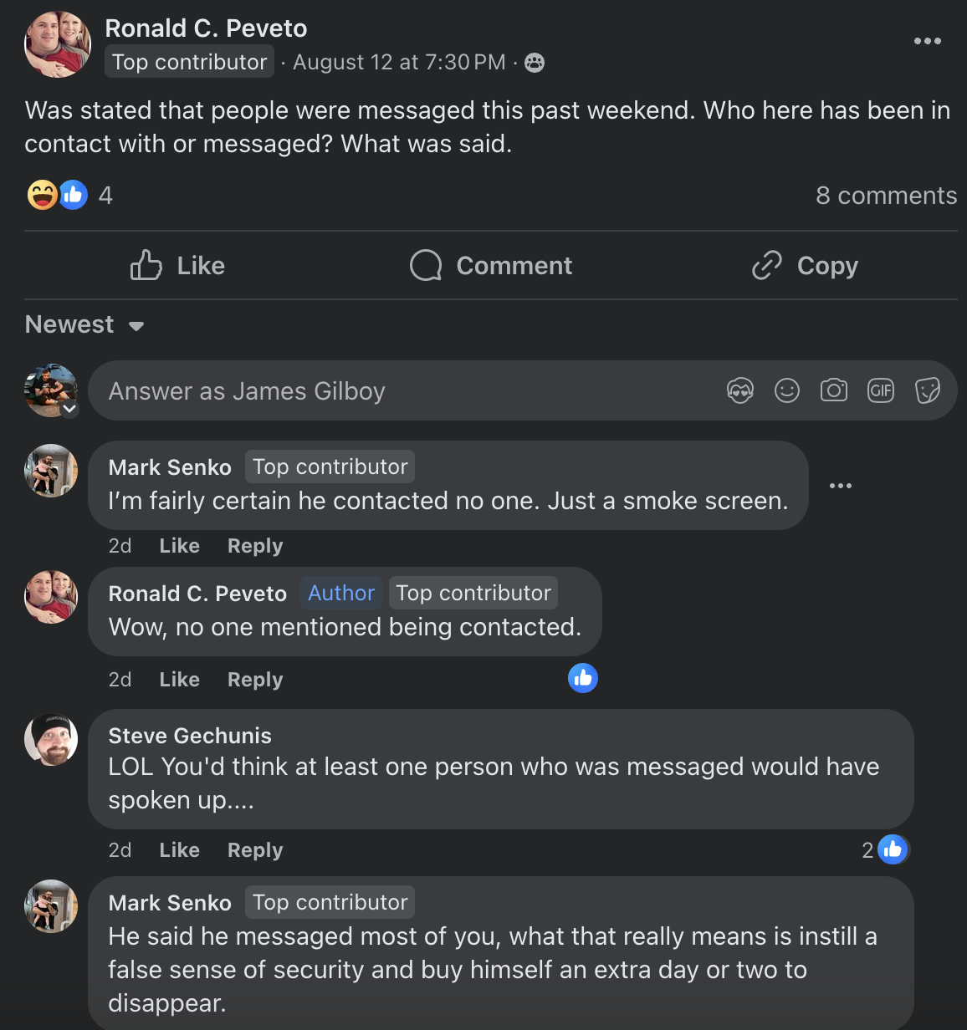Like Mark Senko's smoke screen comment
Viewport: 967px width, 1030px height.
pyautogui.click(x=179, y=546)
